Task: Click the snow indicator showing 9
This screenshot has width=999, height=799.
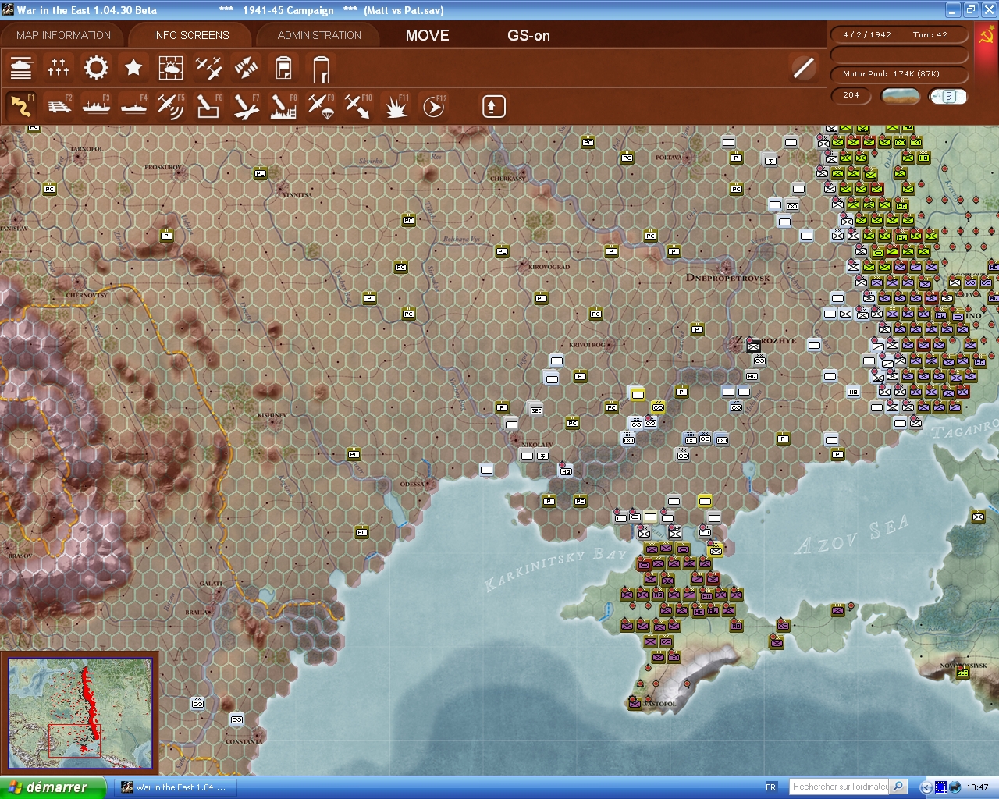Action: point(948,96)
